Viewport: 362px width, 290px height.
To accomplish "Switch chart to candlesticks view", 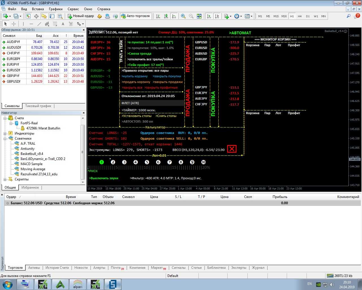I will 166,16.
